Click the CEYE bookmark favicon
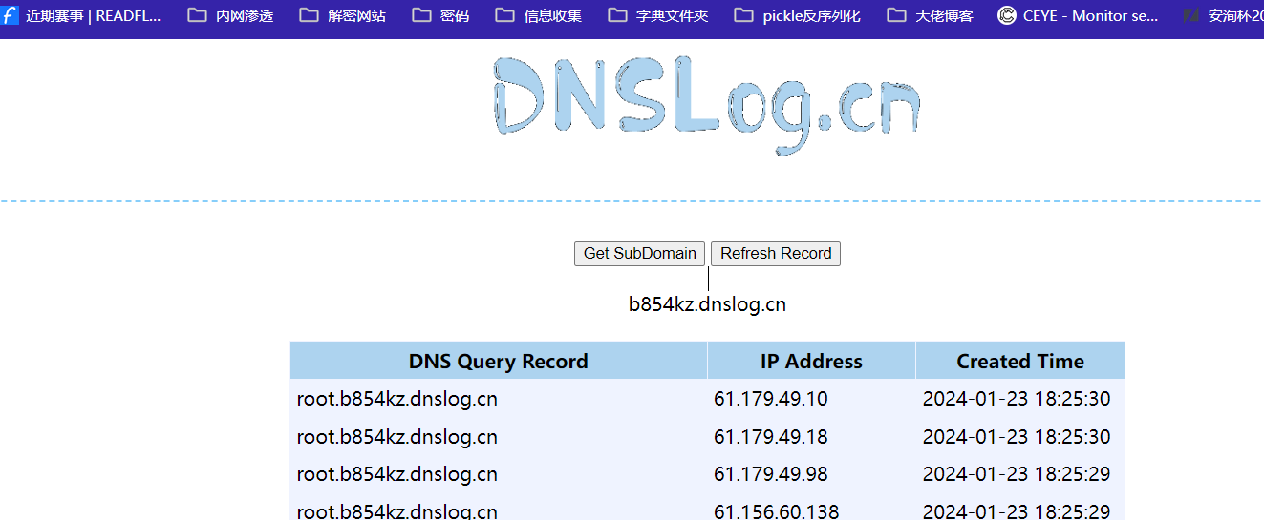Viewport: 1264px width, 520px height. [x=1007, y=16]
